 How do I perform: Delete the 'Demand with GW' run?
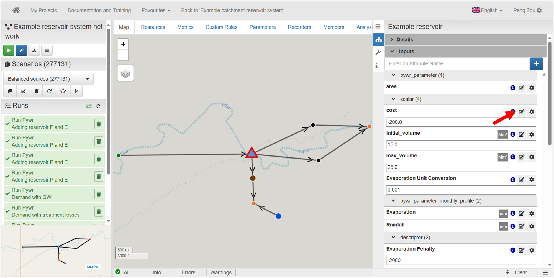point(99,194)
